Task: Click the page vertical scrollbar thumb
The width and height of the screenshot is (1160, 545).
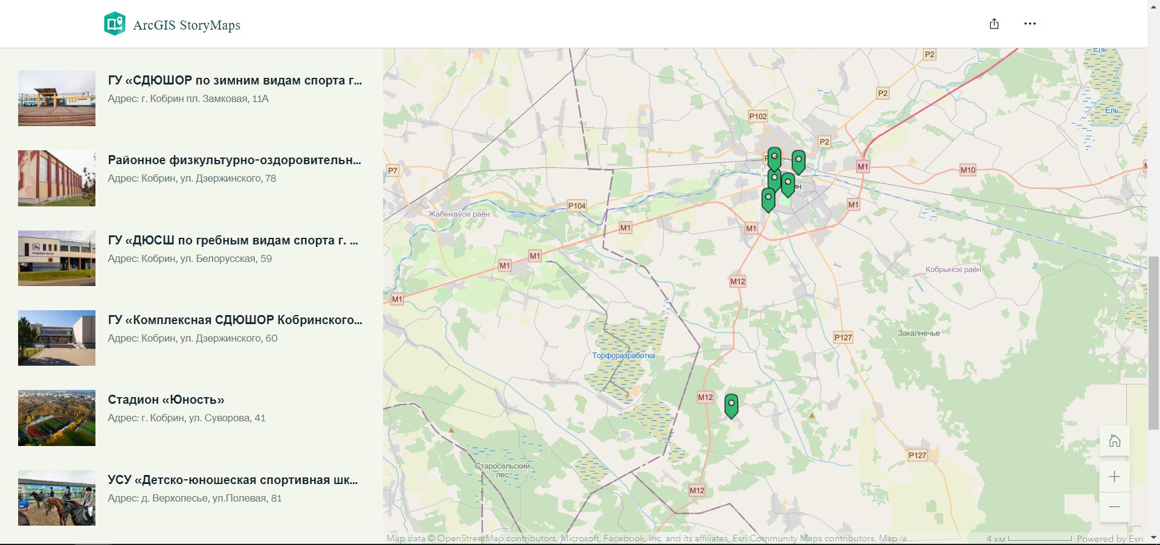Action: click(x=1153, y=342)
